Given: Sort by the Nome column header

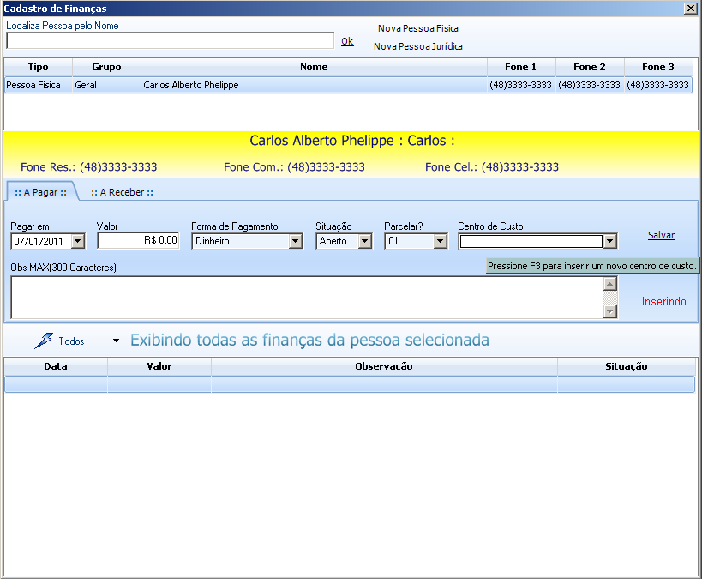Looking at the screenshot, I should coord(314,67).
